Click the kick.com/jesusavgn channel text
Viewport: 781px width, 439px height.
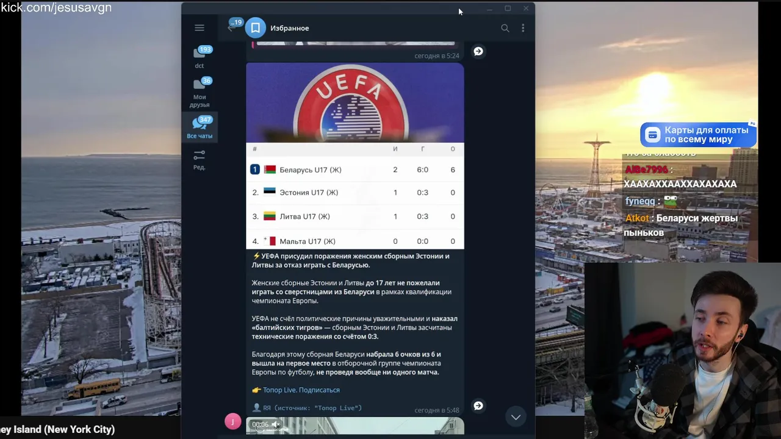point(56,7)
